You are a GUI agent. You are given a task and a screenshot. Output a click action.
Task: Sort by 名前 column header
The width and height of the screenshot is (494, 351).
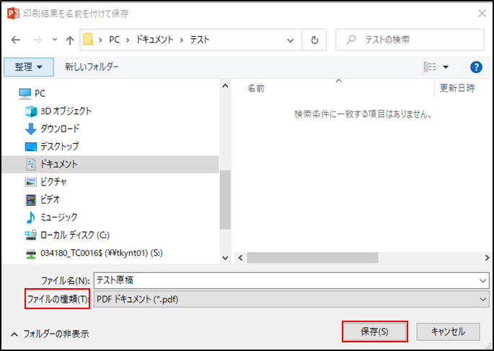click(x=256, y=88)
